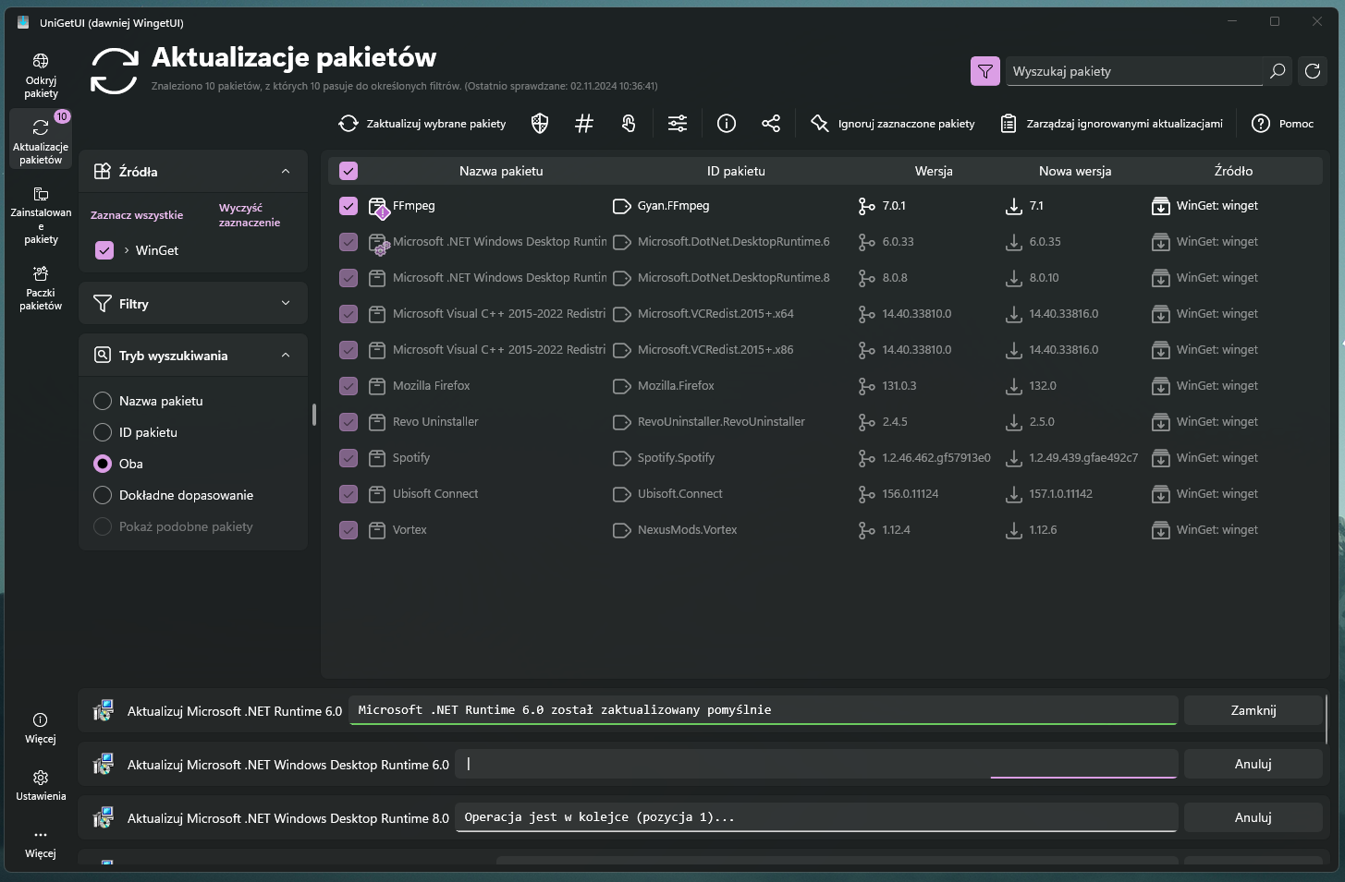
Task: Select the 'Nazwa pakietu' radio button
Action: point(103,401)
